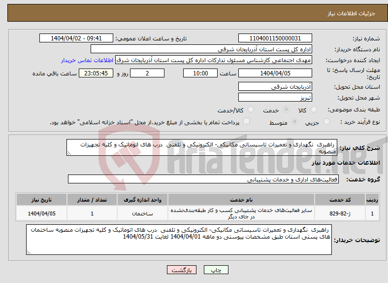Select the کالا/خدمت radio button
The height and width of the screenshot is (283, 388).
(251, 109)
